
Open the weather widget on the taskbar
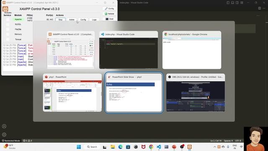10,147
